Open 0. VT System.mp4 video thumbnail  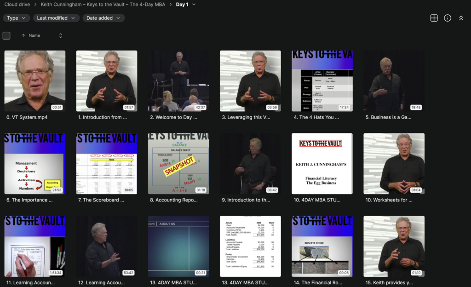[x=35, y=81]
